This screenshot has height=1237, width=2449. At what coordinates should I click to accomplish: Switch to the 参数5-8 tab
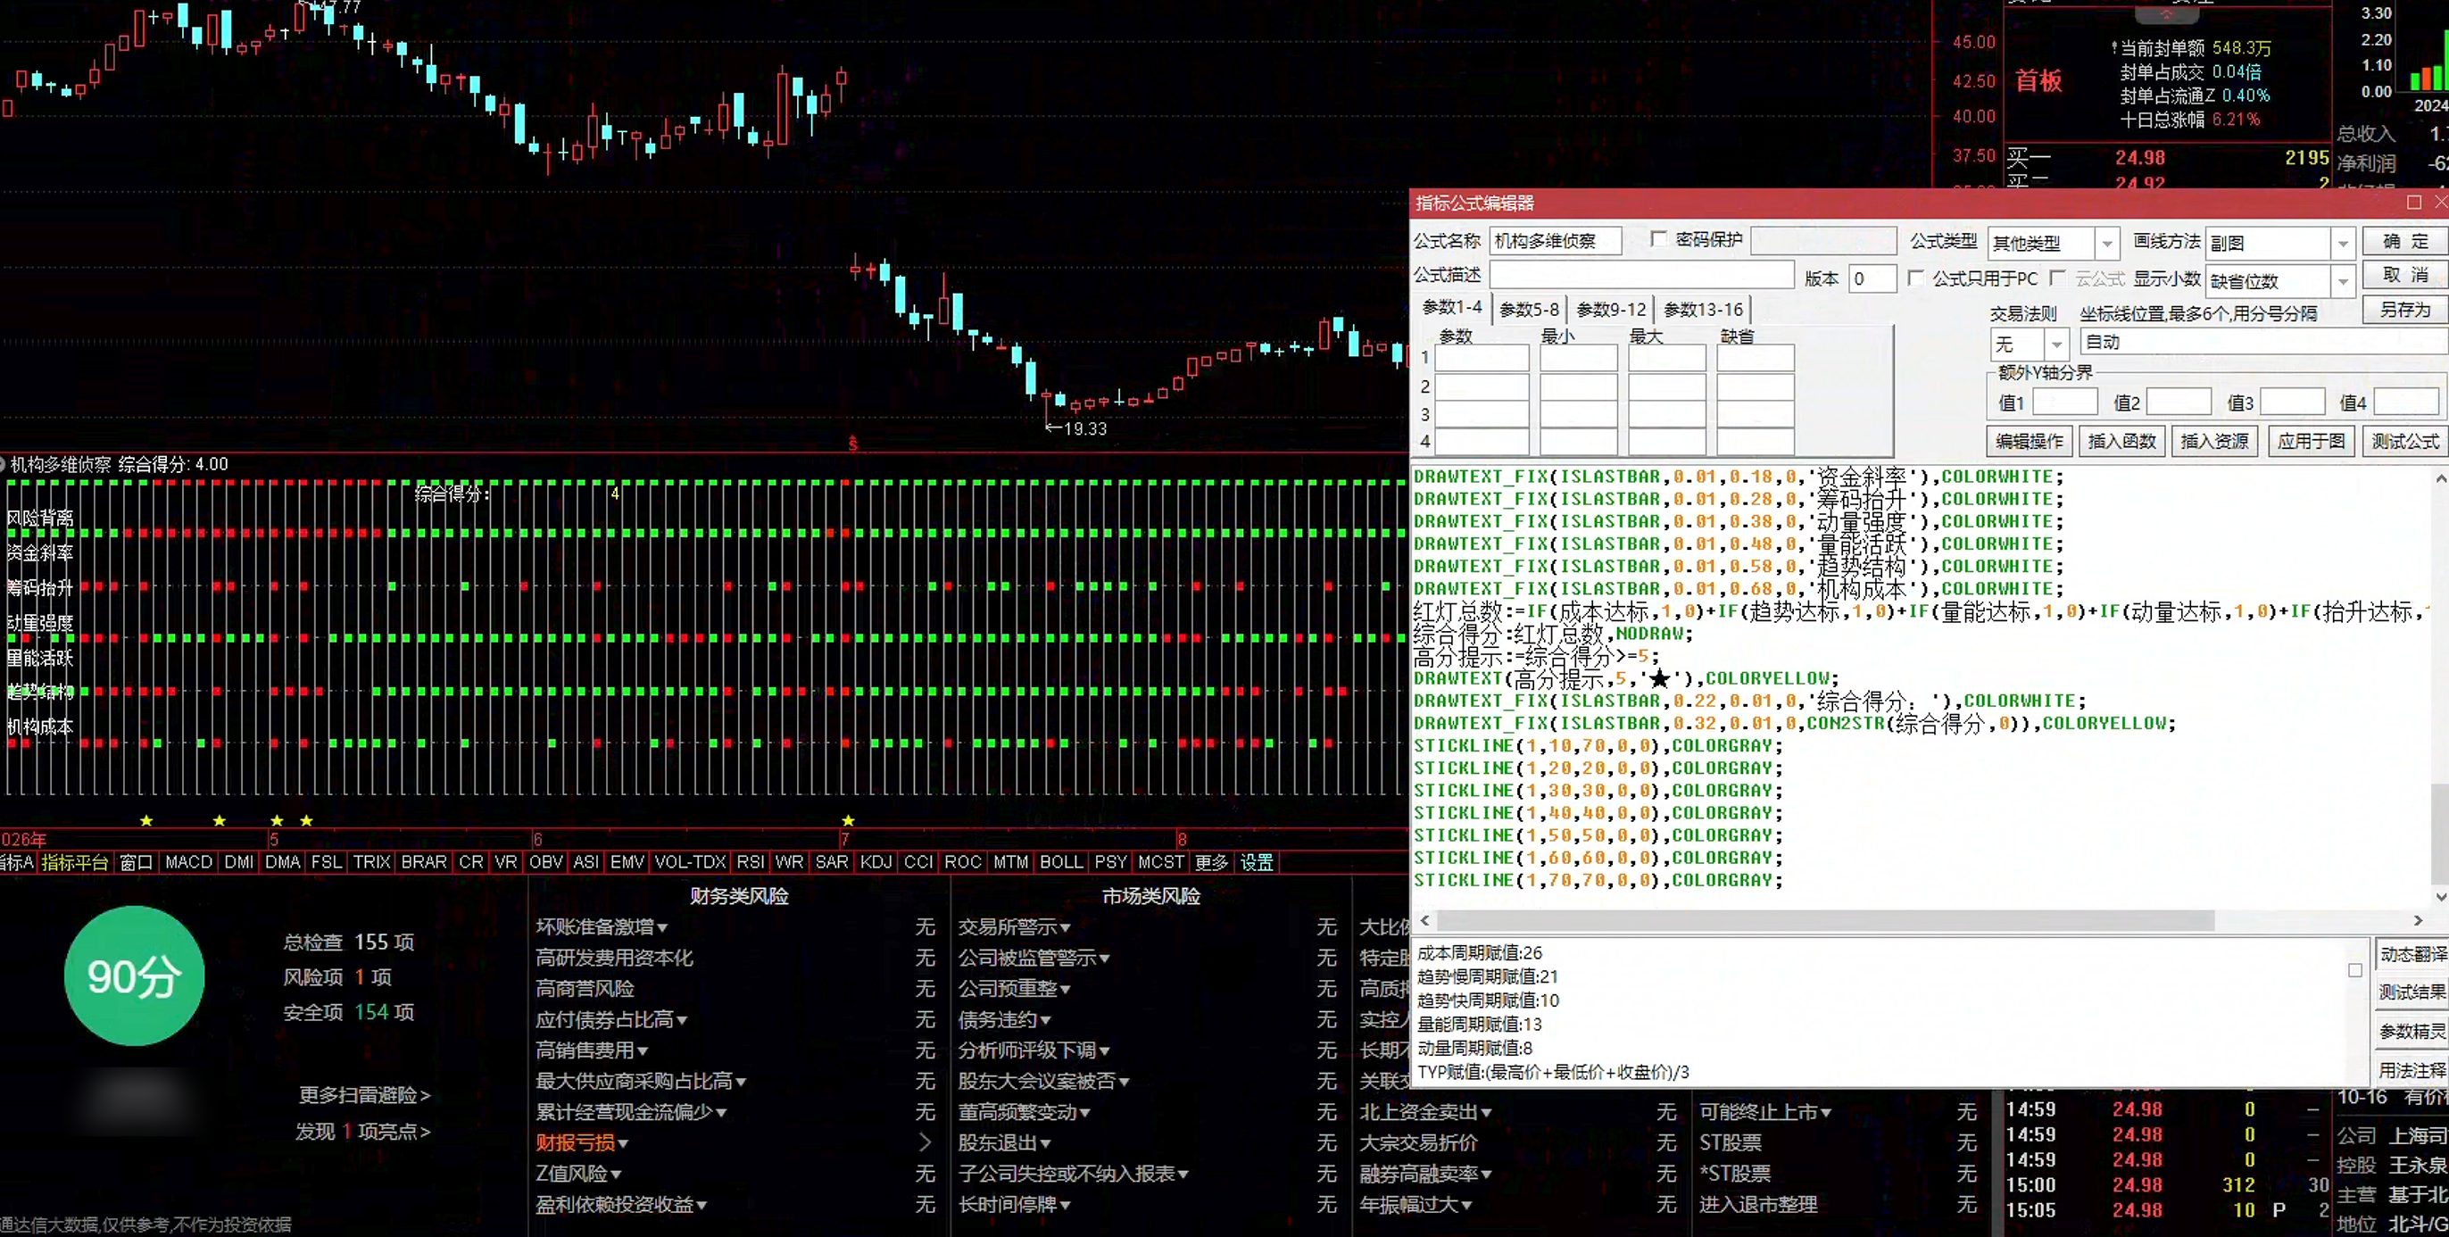point(1529,309)
